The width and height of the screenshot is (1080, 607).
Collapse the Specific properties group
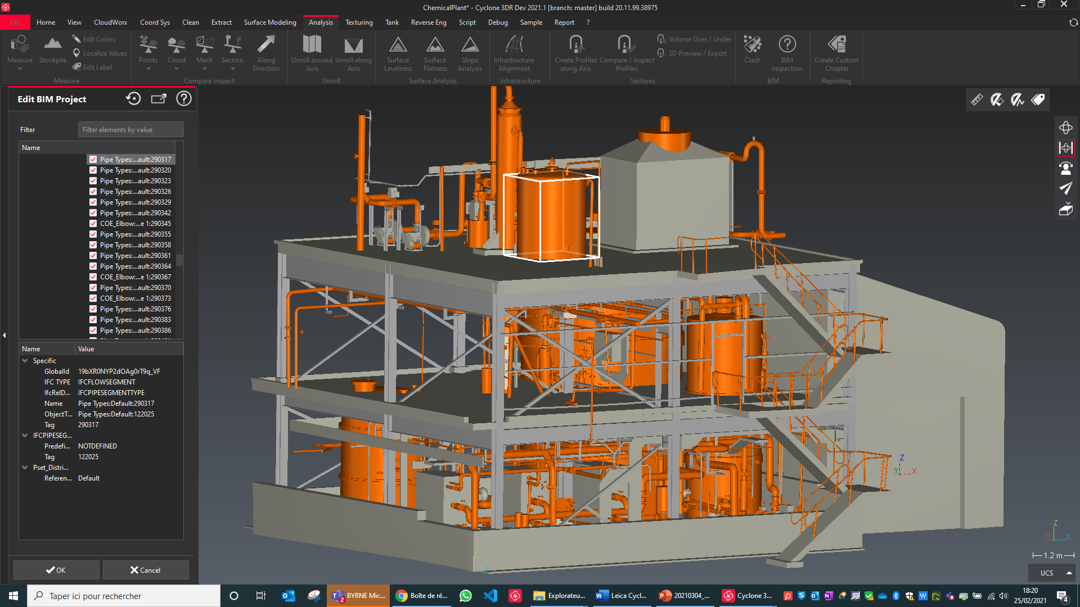pyautogui.click(x=25, y=361)
